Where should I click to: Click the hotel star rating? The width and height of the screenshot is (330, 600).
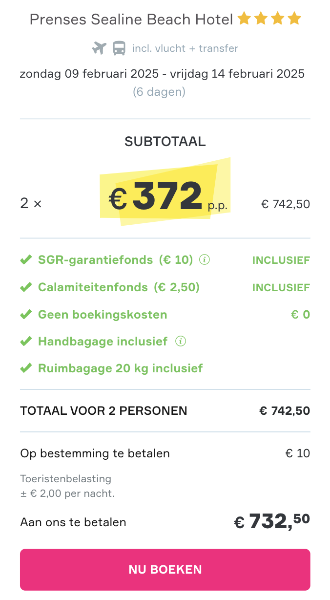269,19
